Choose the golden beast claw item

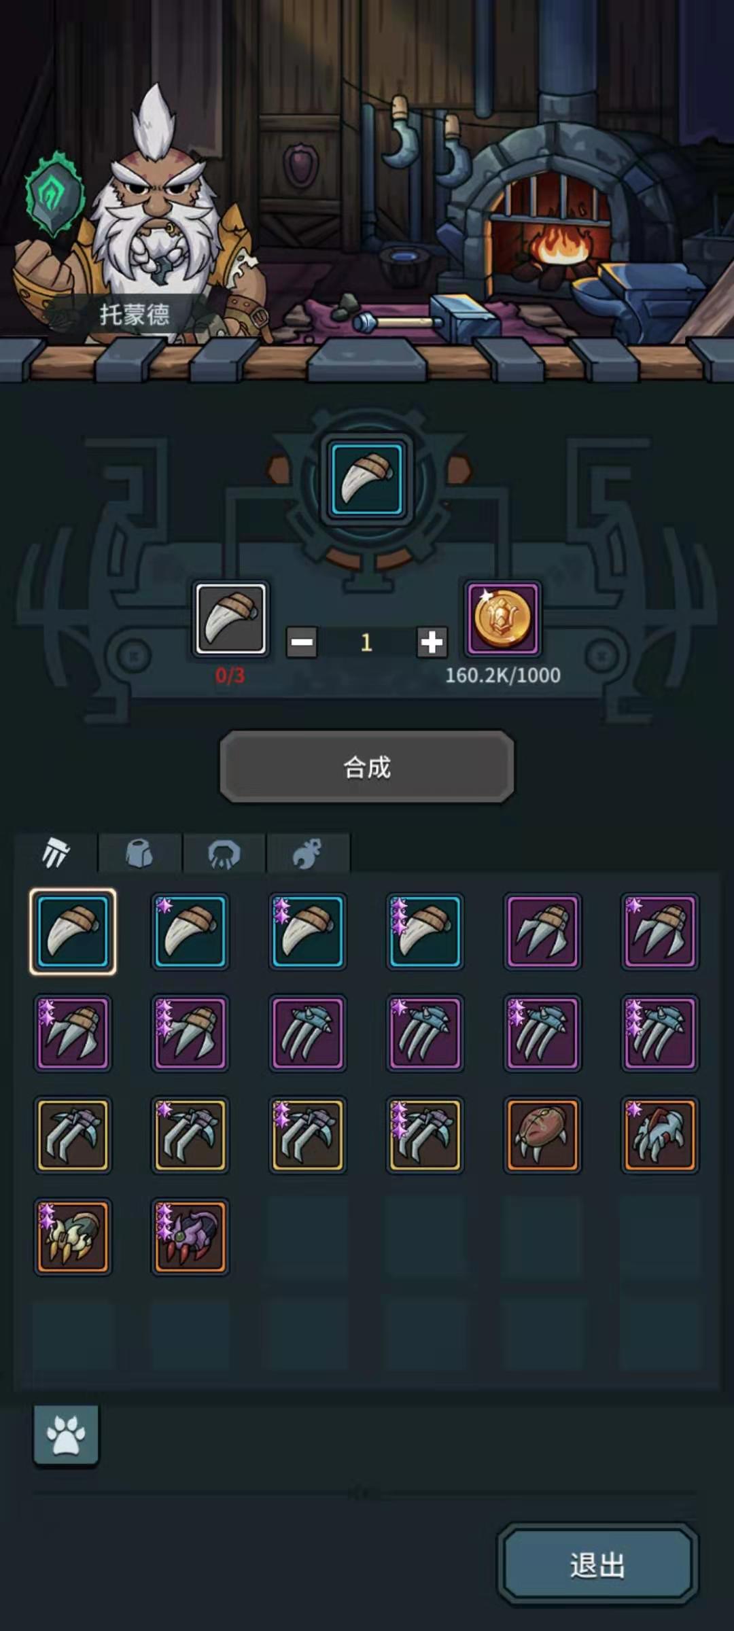[73, 1235]
